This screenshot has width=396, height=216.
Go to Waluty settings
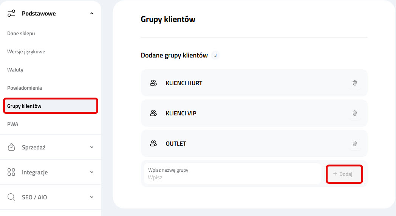click(15, 70)
